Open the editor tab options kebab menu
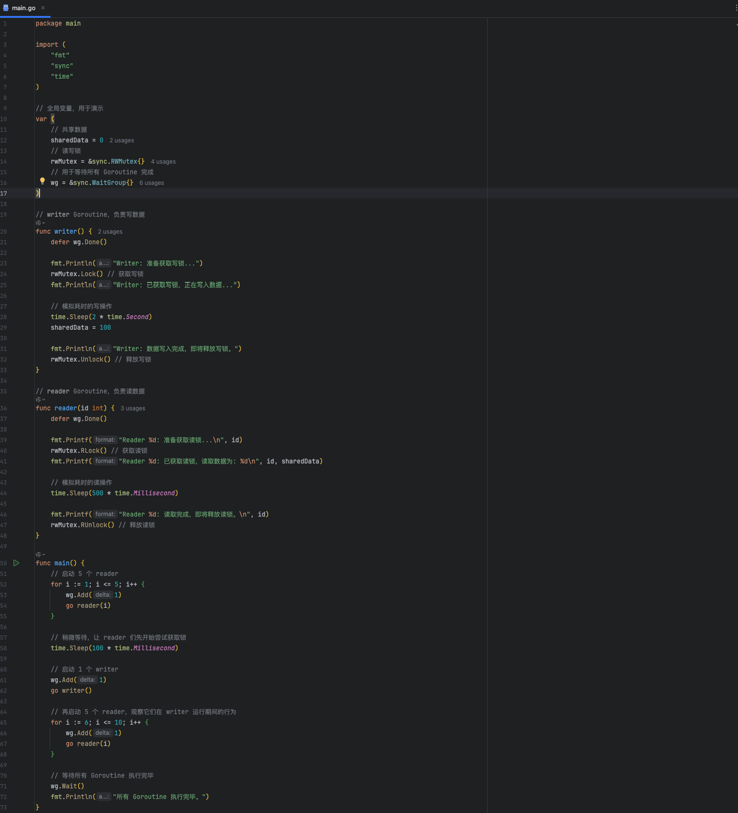The width and height of the screenshot is (738, 813). click(736, 8)
